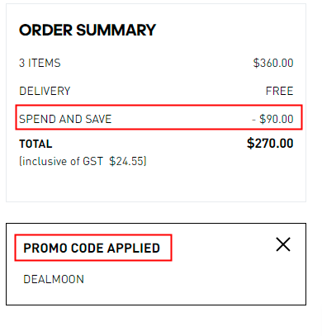Click the word SUMMARY in the heading
322x336 pixels.
(116, 30)
